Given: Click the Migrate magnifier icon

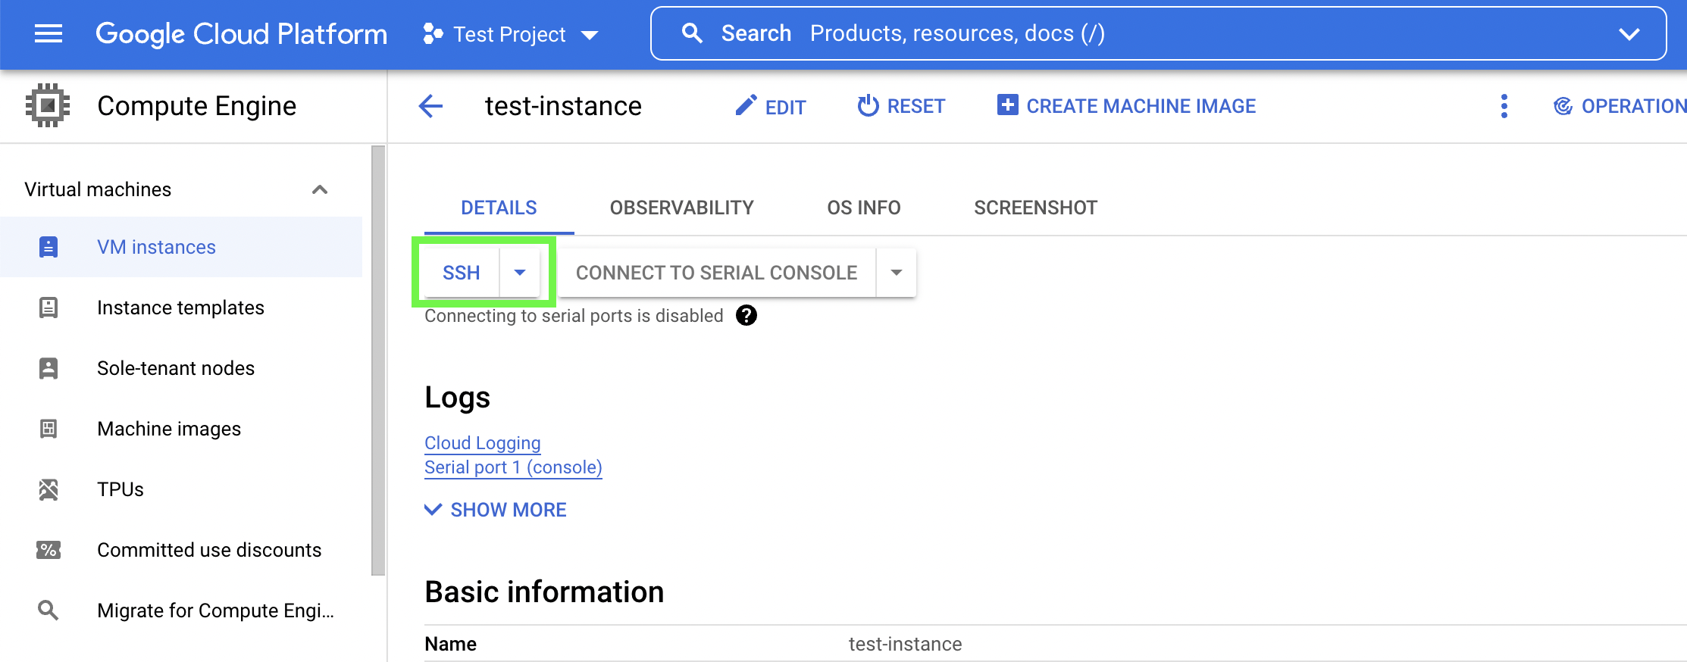Looking at the screenshot, I should (49, 610).
